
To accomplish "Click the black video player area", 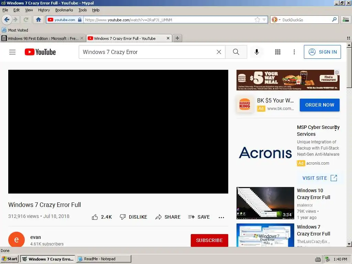I will click(x=118, y=132).
